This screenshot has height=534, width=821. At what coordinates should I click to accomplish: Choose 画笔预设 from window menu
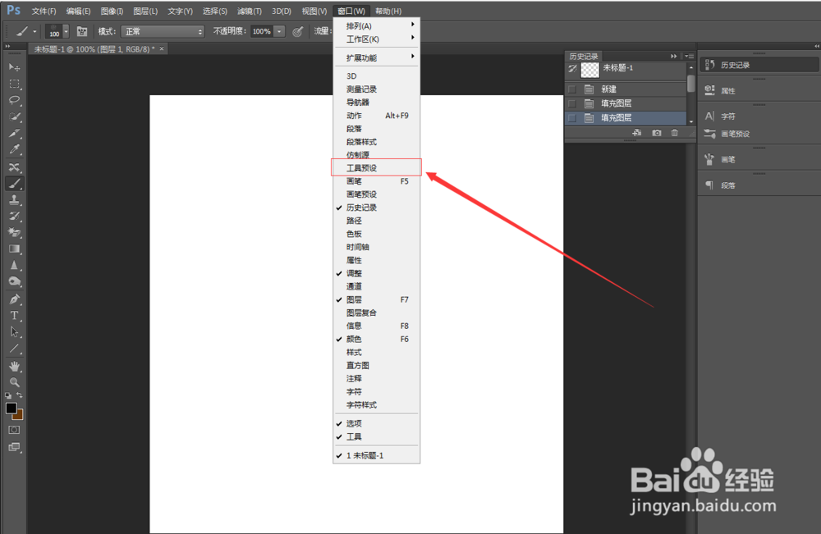377,194
